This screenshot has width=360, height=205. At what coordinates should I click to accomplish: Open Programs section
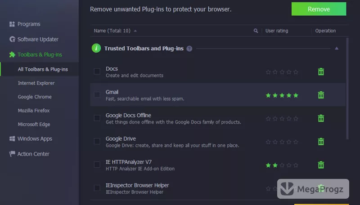29,24
